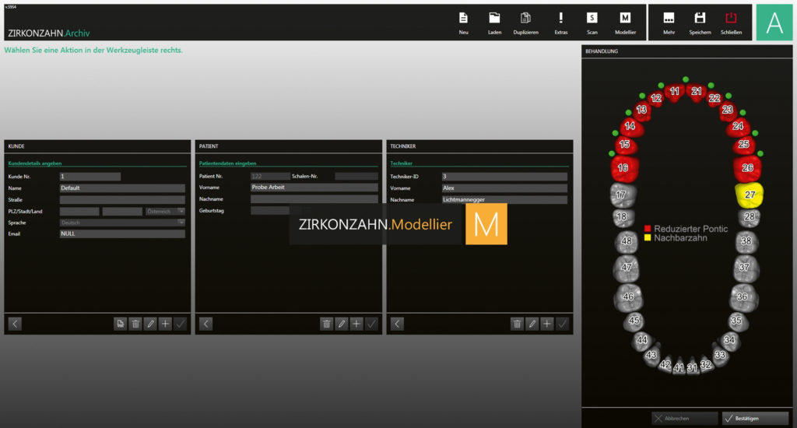Click the yellow Nachbarzahn legend swatch
Image resolution: width=797 pixels, height=428 pixels.
tap(648, 237)
